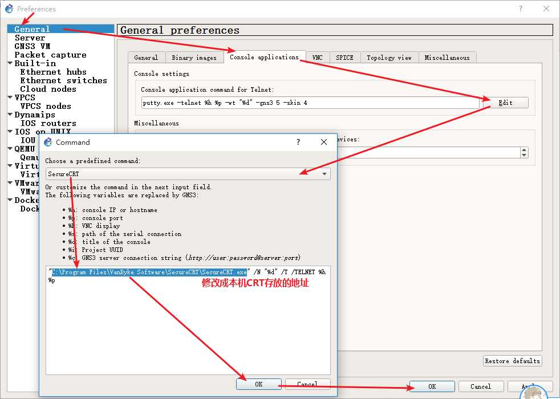Collapse the Docker tree group
The height and width of the screenshot is (399, 560).
tap(10, 200)
